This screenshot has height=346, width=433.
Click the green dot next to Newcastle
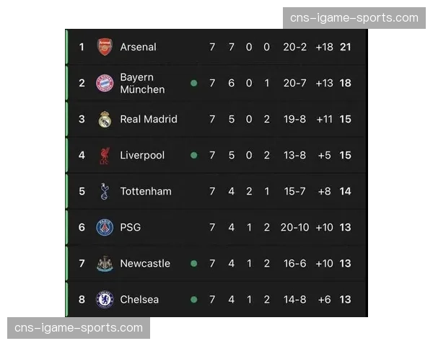point(193,263)
